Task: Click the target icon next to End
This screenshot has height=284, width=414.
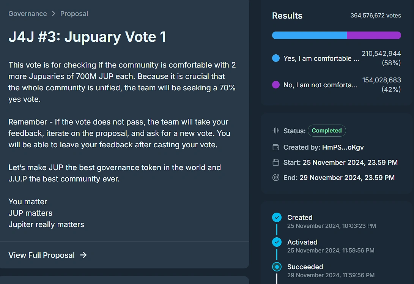Action: coord(275,178)
